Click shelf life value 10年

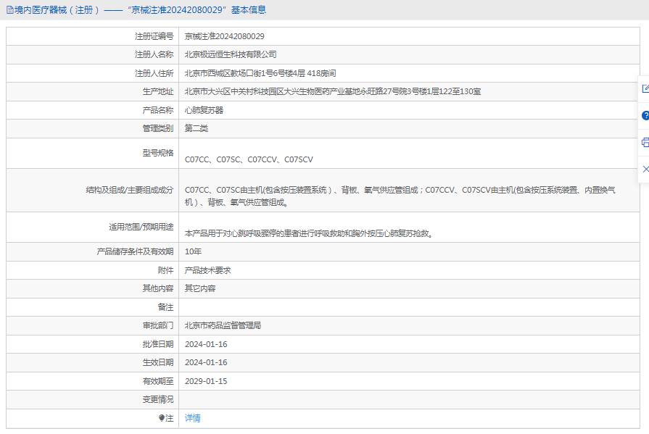click(x=193, y=251)
